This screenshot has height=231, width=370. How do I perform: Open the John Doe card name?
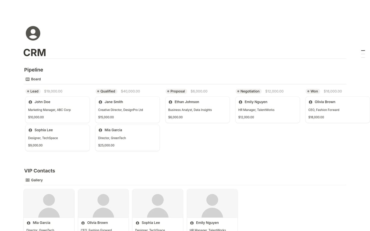[42, 102]
